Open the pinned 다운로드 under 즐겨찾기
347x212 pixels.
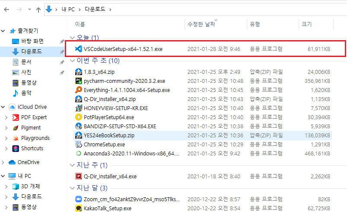coord(32,51)
